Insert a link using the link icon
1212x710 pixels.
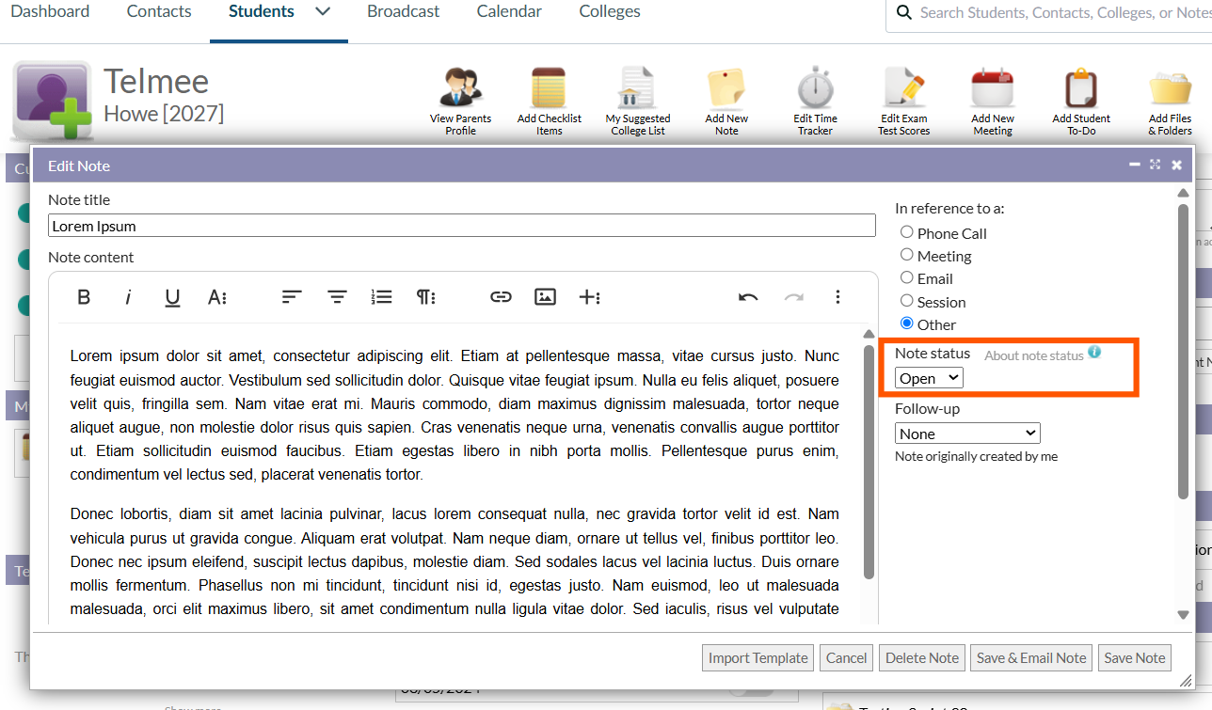(x=501, y=297)
